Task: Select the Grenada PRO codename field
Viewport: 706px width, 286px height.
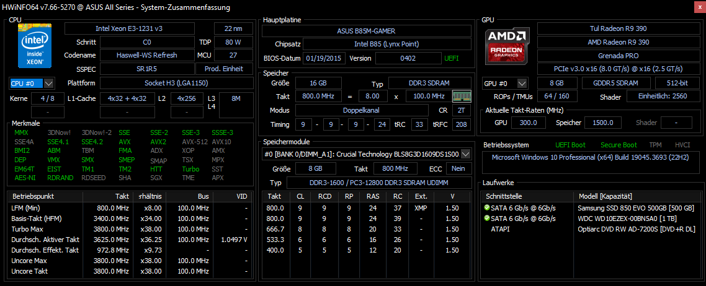Action: (x=618, y=56)
